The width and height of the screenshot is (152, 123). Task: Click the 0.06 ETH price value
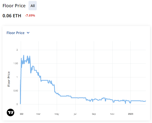click(x=12, y=16)
